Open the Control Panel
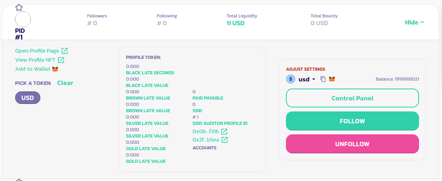This screenshot has height=181, width=442. 352,98
